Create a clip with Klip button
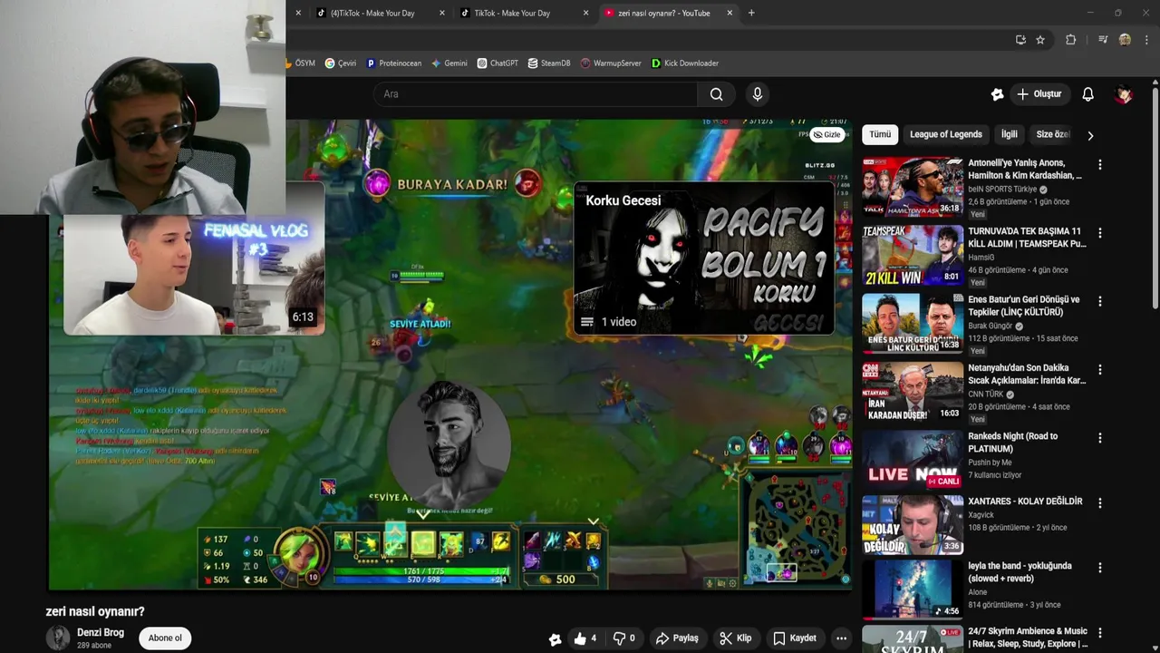 click(735, 638)
